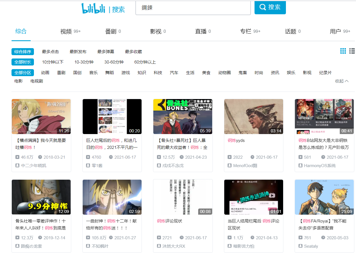The width and height of the screenshot is (356, 253).
Task: Filter by 资讯 category
Action: pos(275,73)
